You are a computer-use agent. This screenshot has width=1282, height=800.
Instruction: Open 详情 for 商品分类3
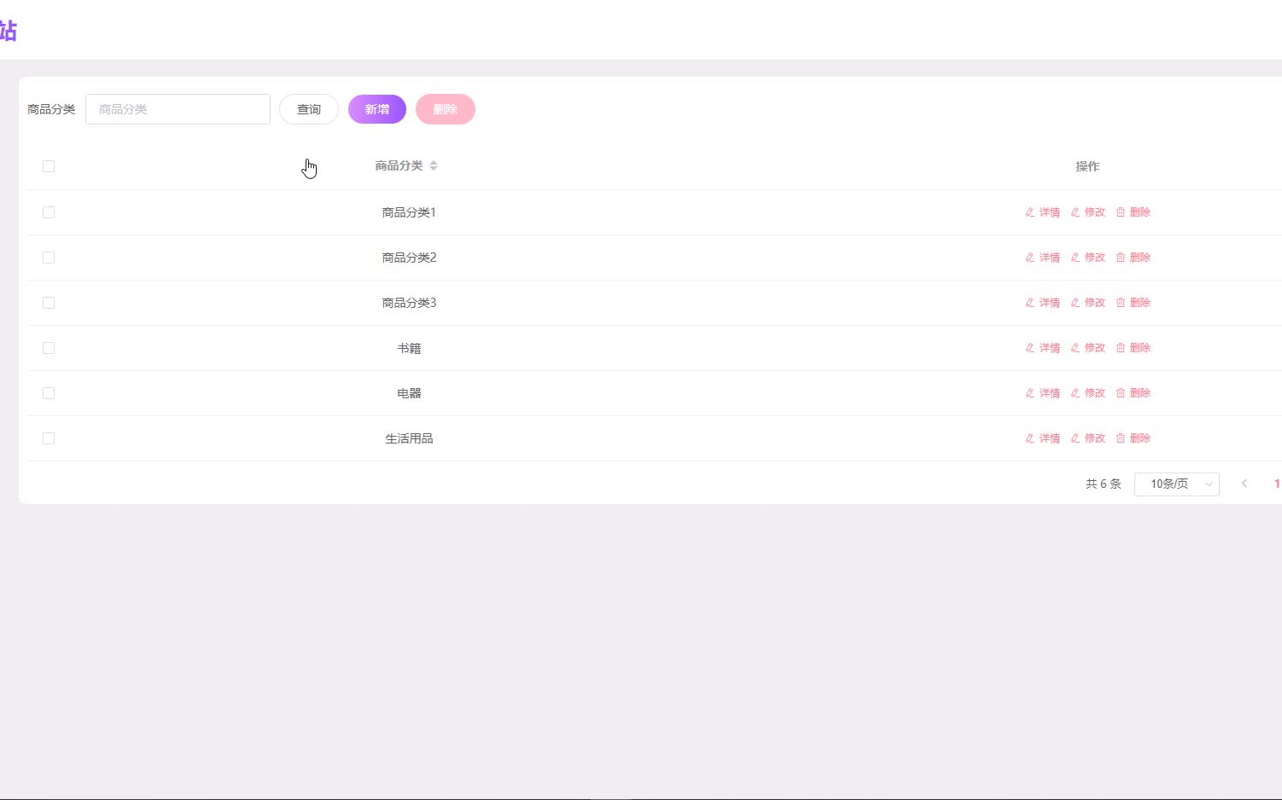click(1042, 303)
